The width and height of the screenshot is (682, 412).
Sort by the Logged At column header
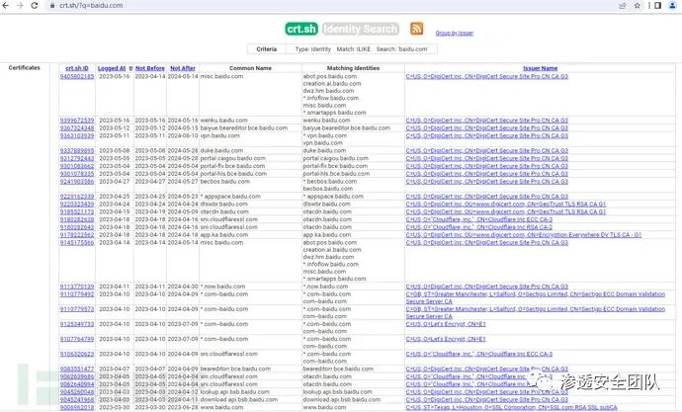coord(112,68)
